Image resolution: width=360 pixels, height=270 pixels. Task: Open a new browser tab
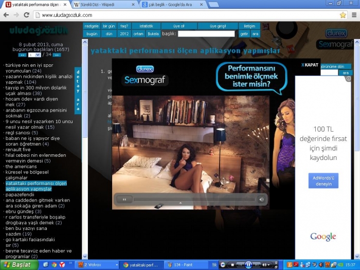tap(213, 5)
